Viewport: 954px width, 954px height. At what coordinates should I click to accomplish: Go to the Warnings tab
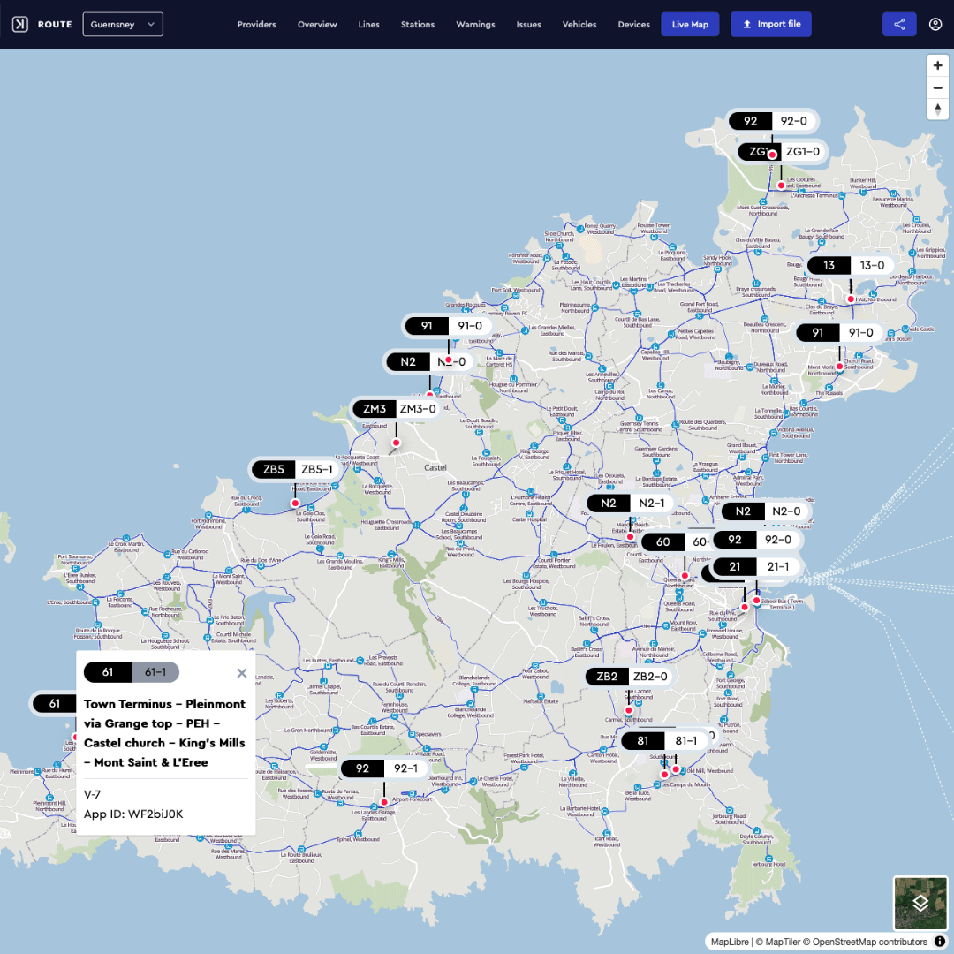pos(475,25)
